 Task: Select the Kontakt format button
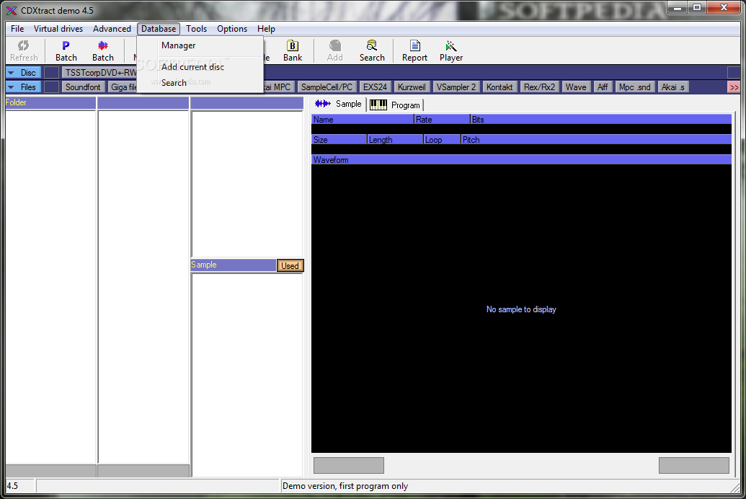coord(499,87)
